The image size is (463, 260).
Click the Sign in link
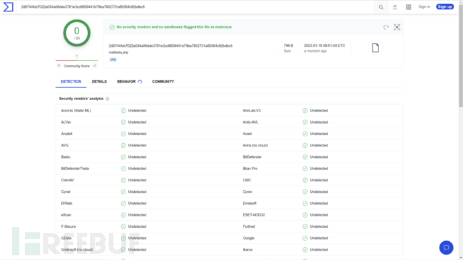424,7
